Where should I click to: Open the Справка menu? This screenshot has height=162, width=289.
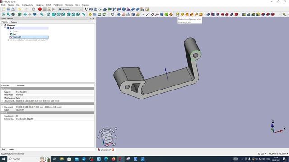[x=85, y=5]
